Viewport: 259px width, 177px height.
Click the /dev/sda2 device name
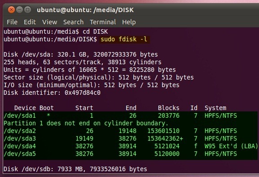point(20,131)
